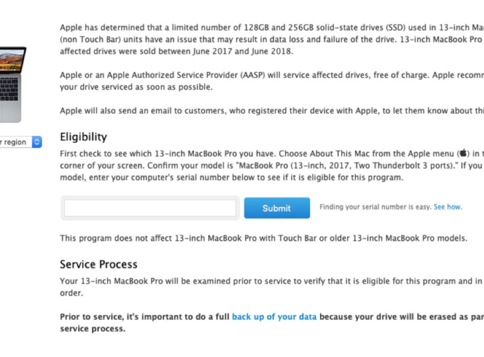Screen dimensions: 484x357
Task: Click the Service Process section heading
Action: 98,264
